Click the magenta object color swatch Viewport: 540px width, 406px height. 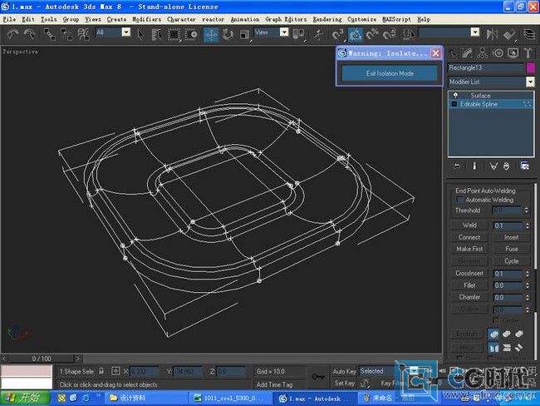(x=531, y=67)
